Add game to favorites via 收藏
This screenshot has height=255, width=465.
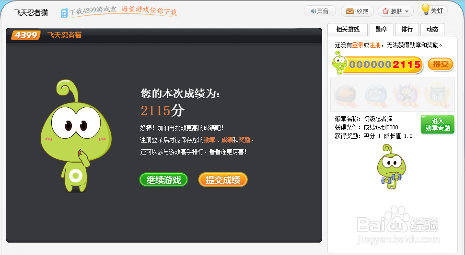[357, 11]
